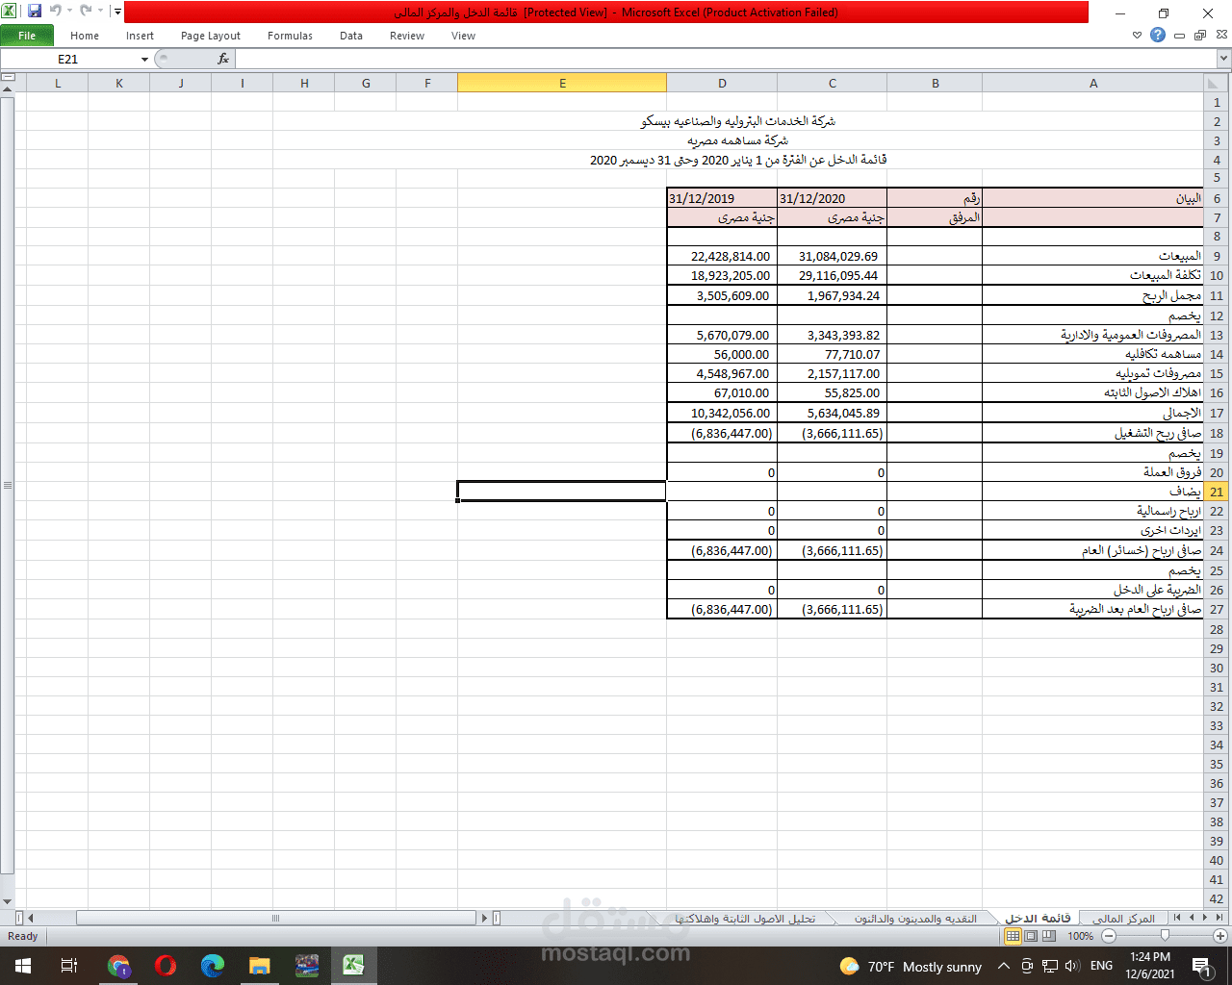Open the Undo history dropdown arrow
Image resolution: width=1232 pixels, height=985 pixels.
click(x=69, y=12)
